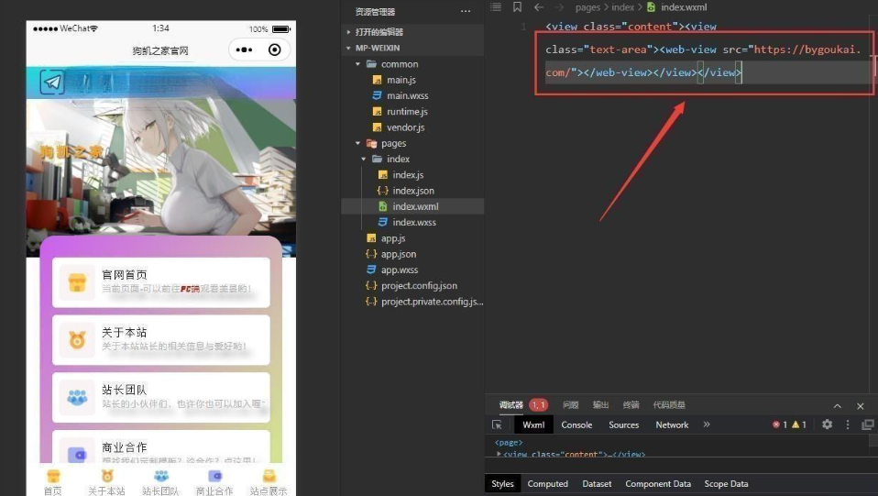Select the Sources debugger tab

[x=624, y=424]
